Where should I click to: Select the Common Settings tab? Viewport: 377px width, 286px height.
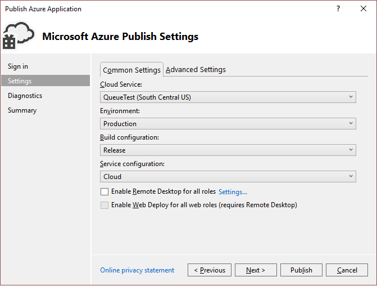[x=131, y=70]
